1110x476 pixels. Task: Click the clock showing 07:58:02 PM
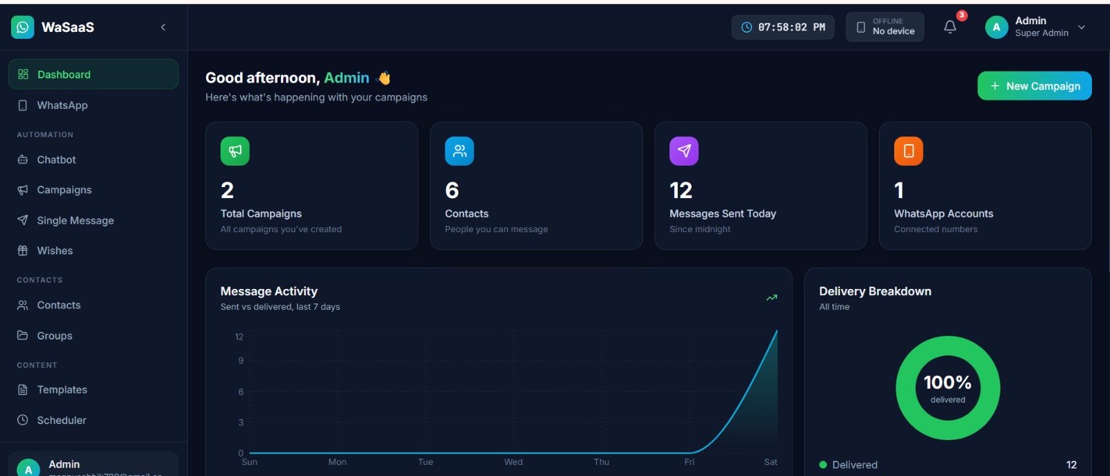[x=783, y=27]
